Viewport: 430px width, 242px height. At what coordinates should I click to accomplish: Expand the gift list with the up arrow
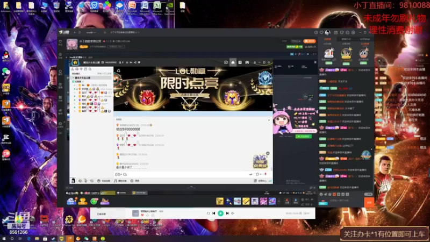click(279, 201)
